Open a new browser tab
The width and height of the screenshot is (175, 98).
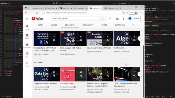[120, 8]
